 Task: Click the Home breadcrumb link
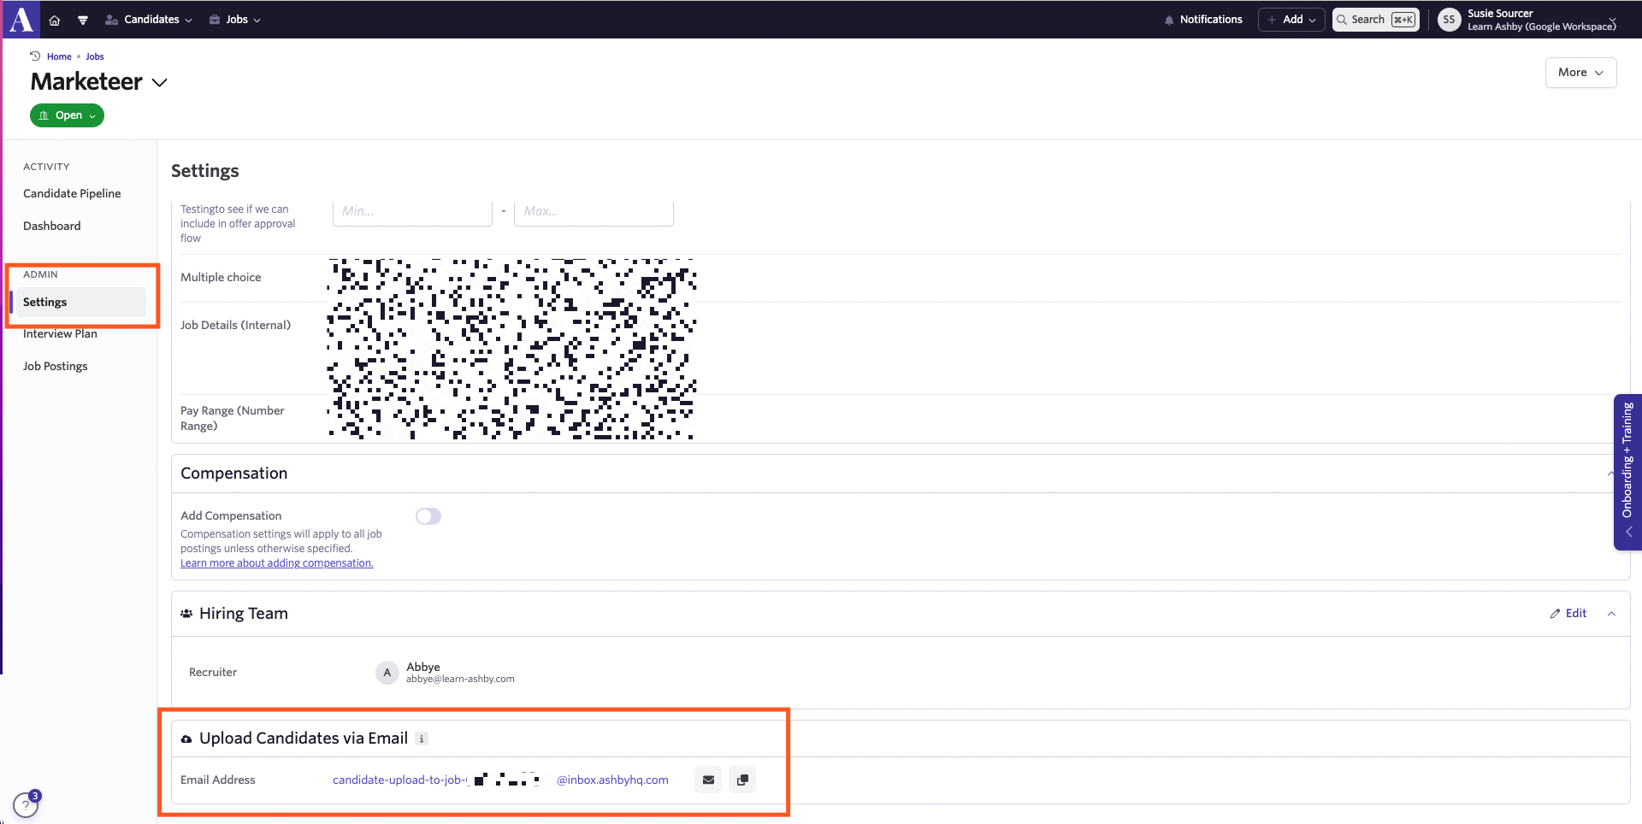point(59,56)
